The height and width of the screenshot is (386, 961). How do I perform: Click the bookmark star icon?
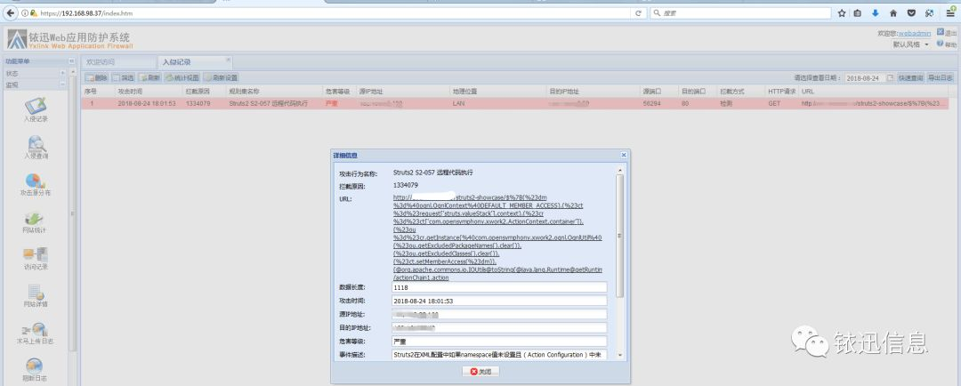click(842, 12)
